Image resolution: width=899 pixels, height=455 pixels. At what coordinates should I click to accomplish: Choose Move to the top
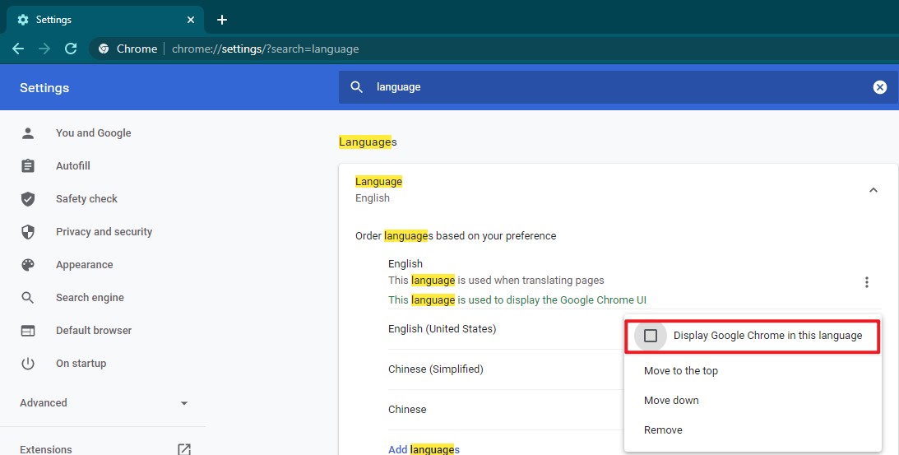(x=680, y=370)
